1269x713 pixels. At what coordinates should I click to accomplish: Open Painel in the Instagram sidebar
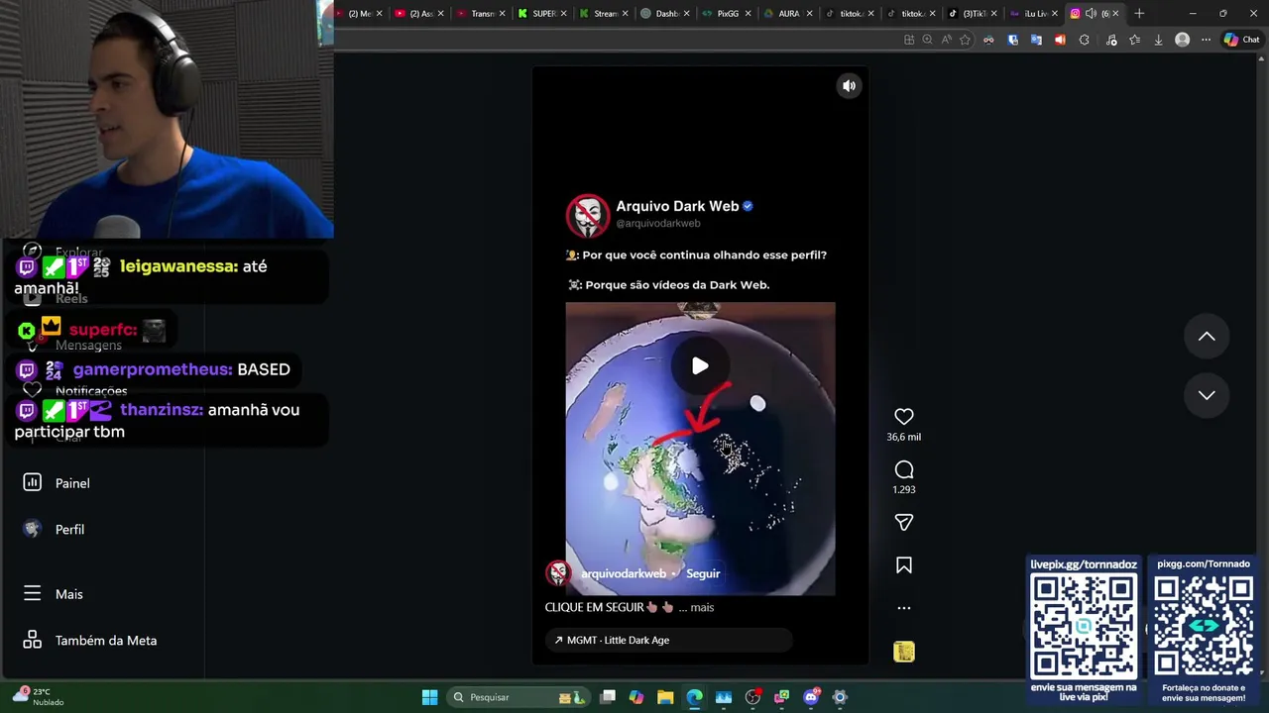[72, 483]
